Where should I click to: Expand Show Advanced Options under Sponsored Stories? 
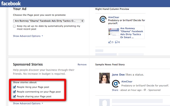click(28, 103)
